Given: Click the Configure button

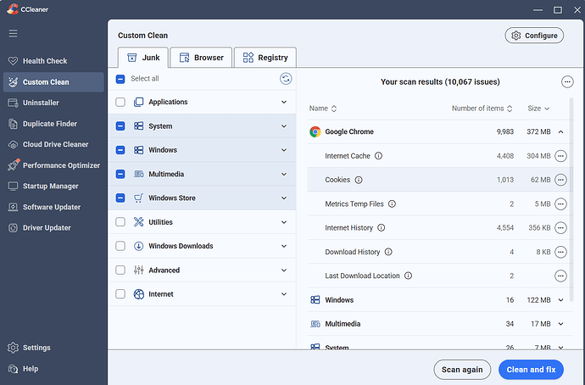Looking at the screenshot, I should [534, 36].
